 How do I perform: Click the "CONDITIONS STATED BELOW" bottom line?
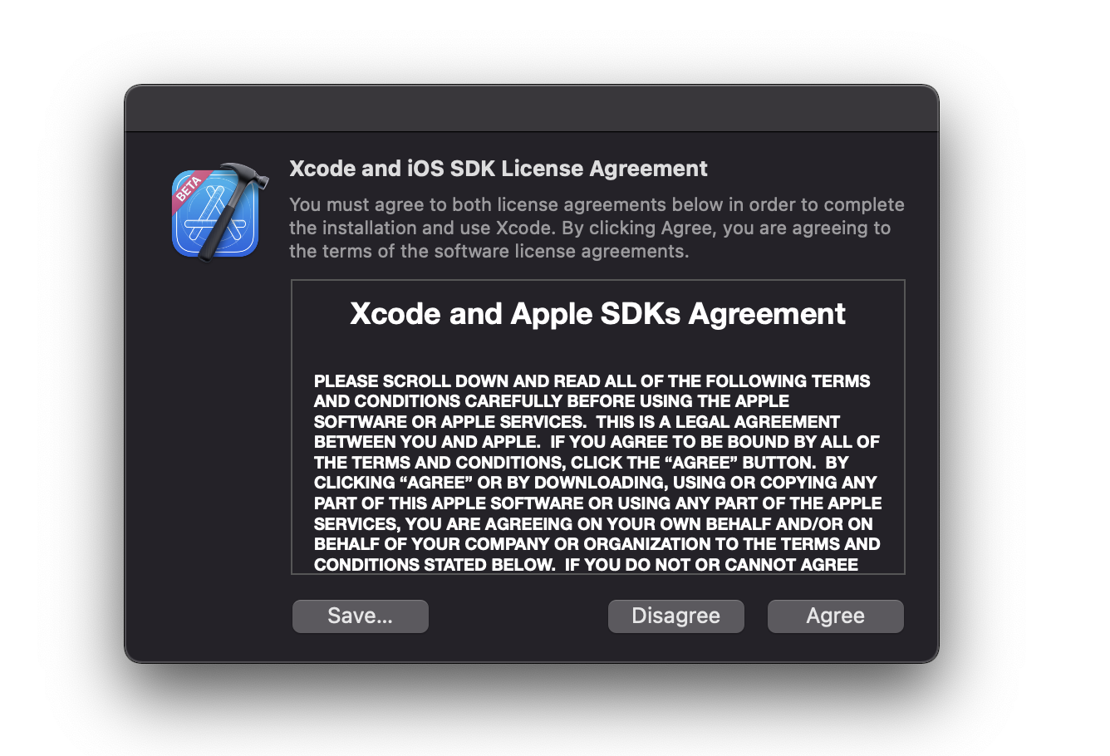586,565
